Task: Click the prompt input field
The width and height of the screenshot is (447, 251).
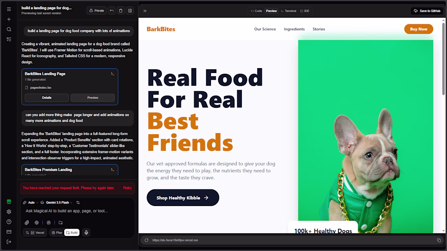Action: pos(78,211)
